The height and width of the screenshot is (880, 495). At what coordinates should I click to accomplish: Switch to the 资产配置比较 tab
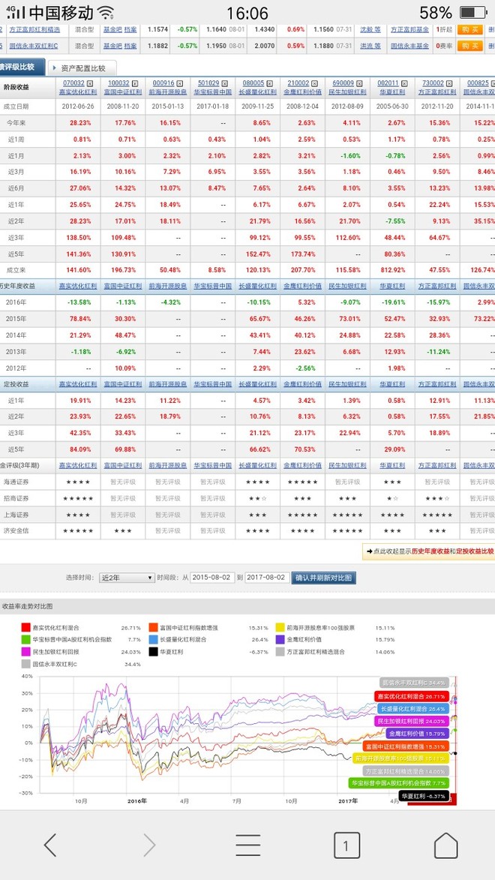[x=82, y=68]
